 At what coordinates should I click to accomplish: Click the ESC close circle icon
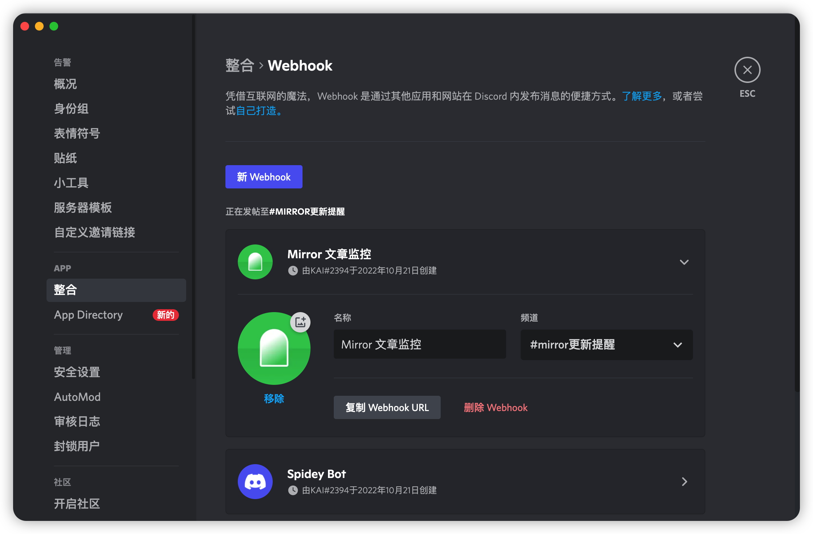[x=747, y=70]
